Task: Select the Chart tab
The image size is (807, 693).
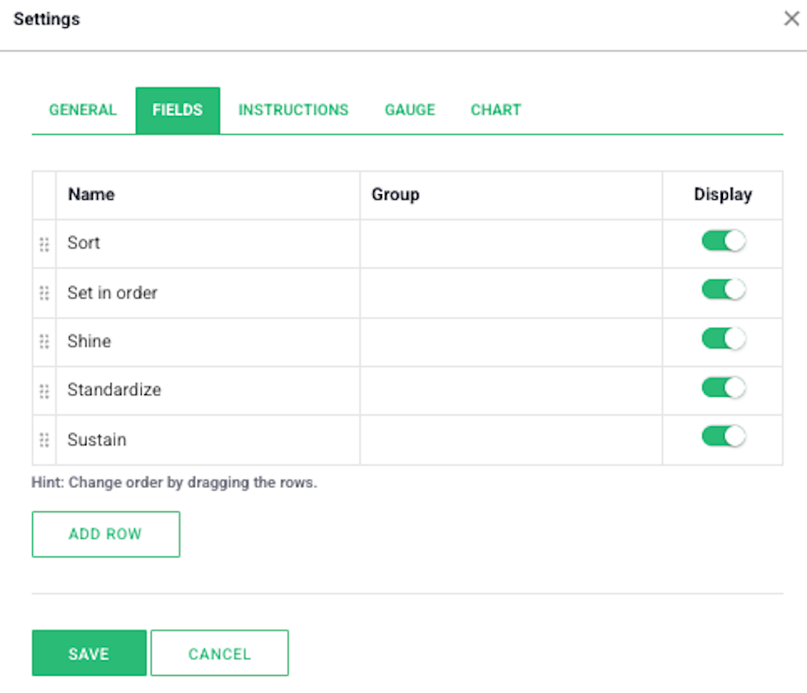Action: [x=496, y=110]
